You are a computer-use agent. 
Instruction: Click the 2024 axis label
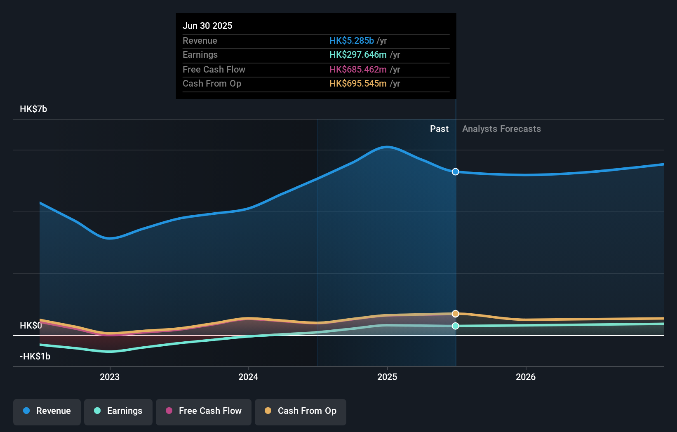(248, 377)
